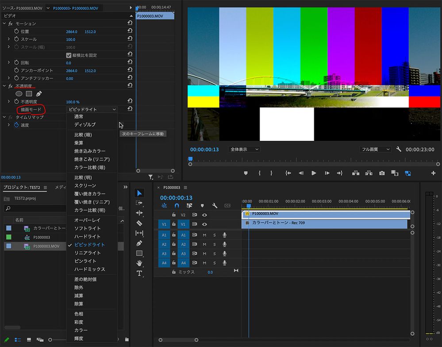
Task: Open the 全体表示 zoom dropdown
Action: click(244, 150)
